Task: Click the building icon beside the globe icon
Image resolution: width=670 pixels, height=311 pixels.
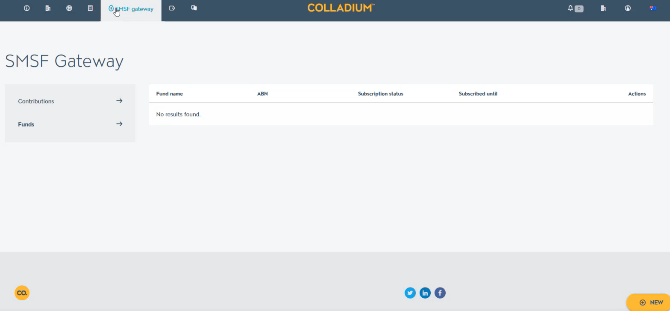Action: (x=48, y=8)
